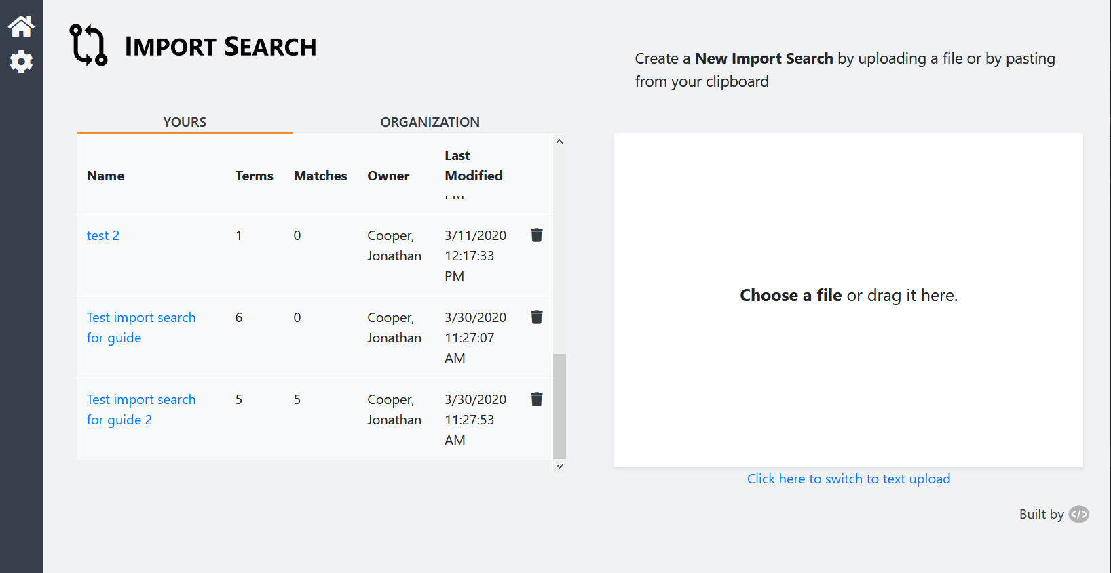Select the Yours tab
The image size is (1111, 573).
[x=185, y=122]
